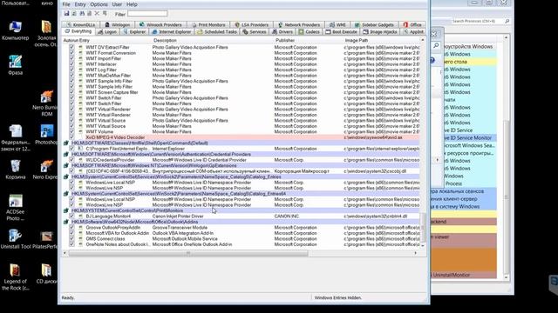The height and width of the screenshot is (313, 558).
Task: Click the Nero Burning ROM desktop icon
Action: [46, 97]
